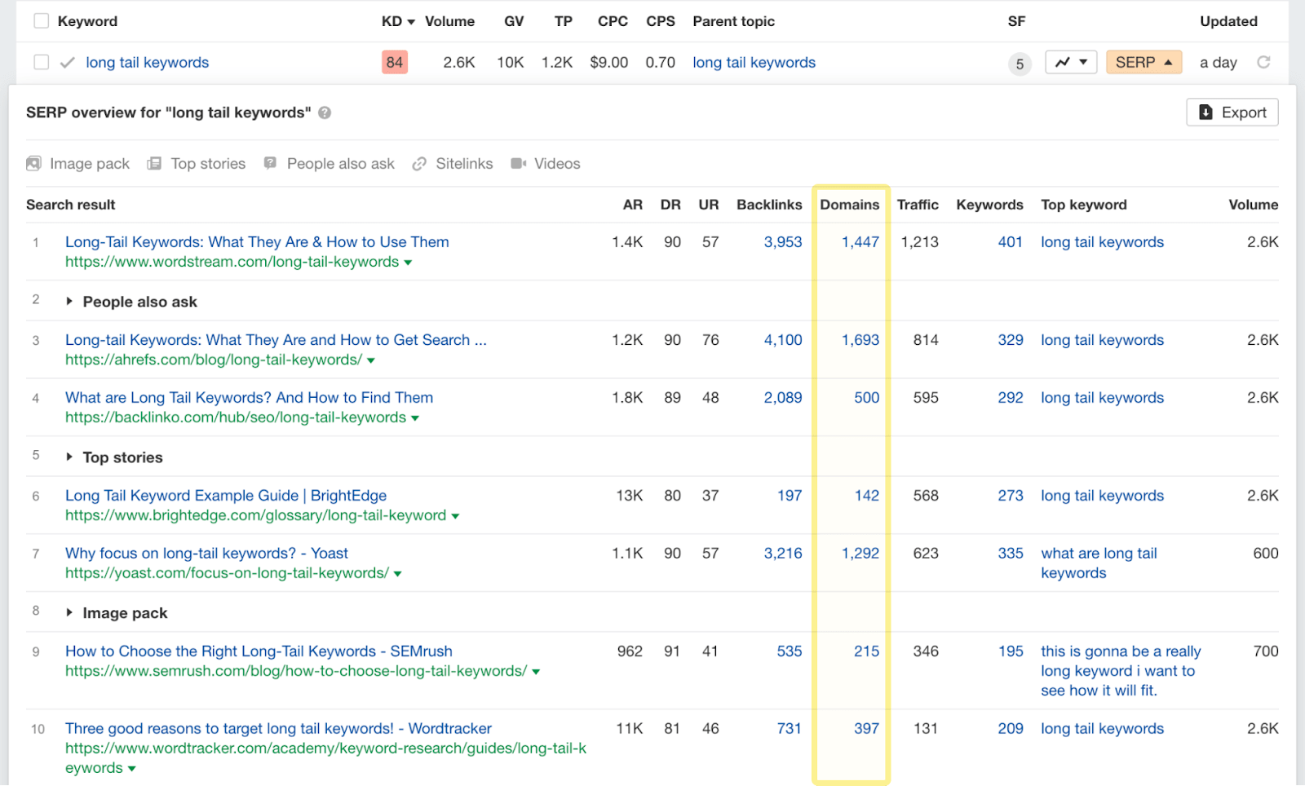Click the Export button
The width and height of the screenshot is (1305, 786).
pyautogui.click(x=1232, y=113)
